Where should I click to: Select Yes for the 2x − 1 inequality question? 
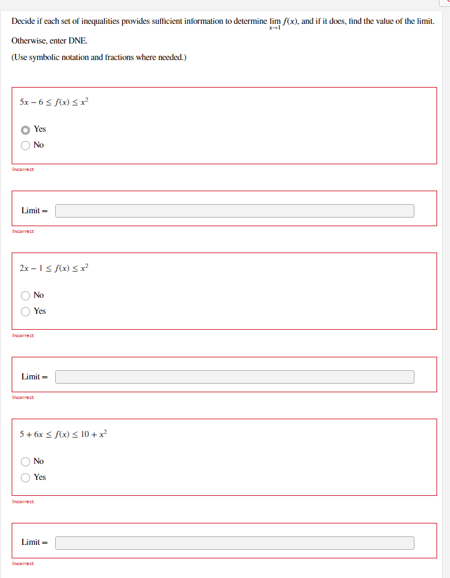pyautogui.click(x=25, y=311)
